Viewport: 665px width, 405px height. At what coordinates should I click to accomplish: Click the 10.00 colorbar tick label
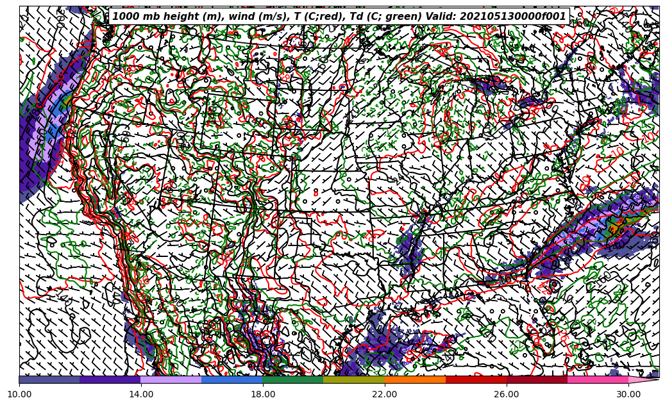19,394
